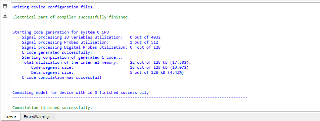Click the dashed separator line in log

[130, 98]
